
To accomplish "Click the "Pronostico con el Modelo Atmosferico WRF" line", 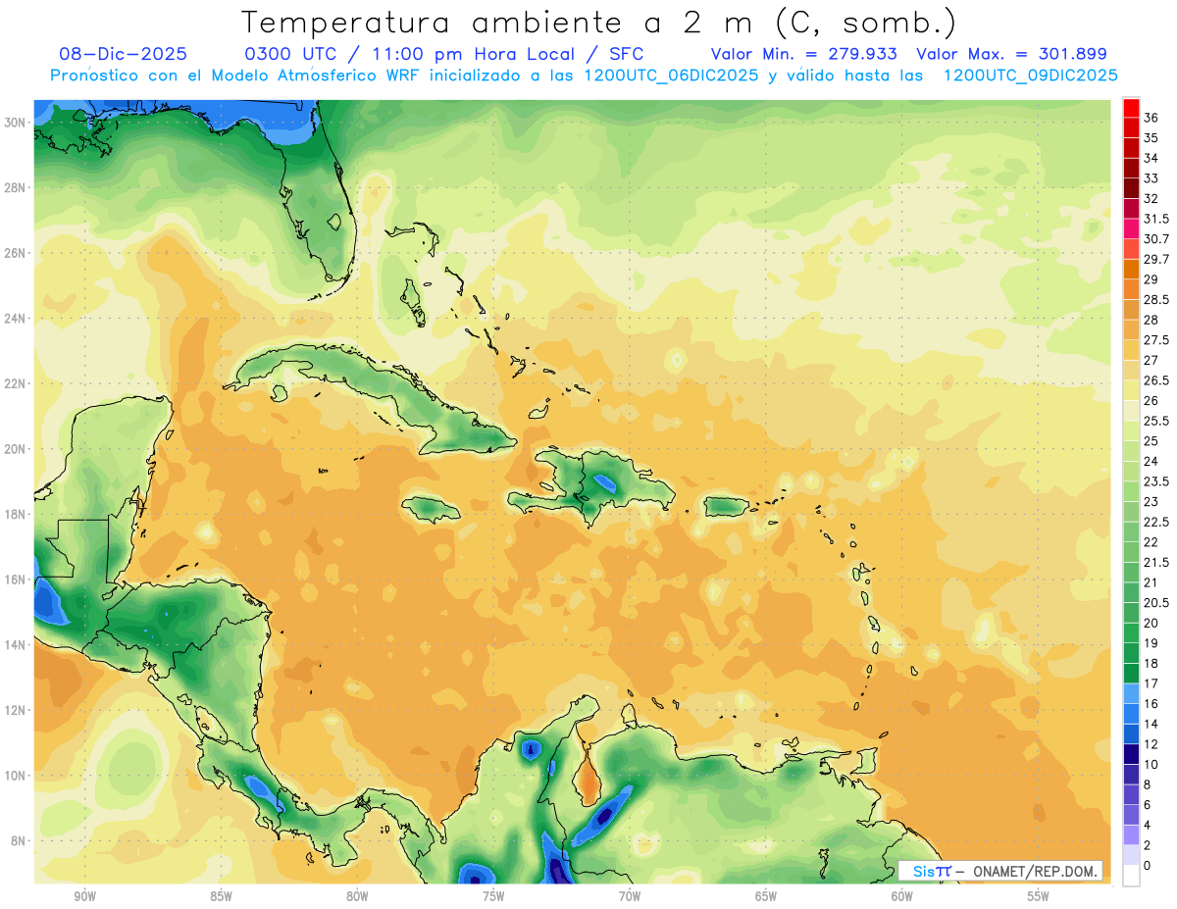I will tap(584, 76).
